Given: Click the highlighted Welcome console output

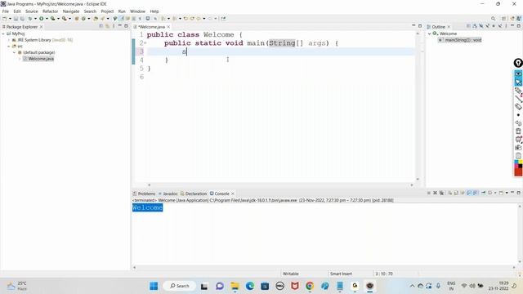Looking at the screenshot, I should [147, 207].
